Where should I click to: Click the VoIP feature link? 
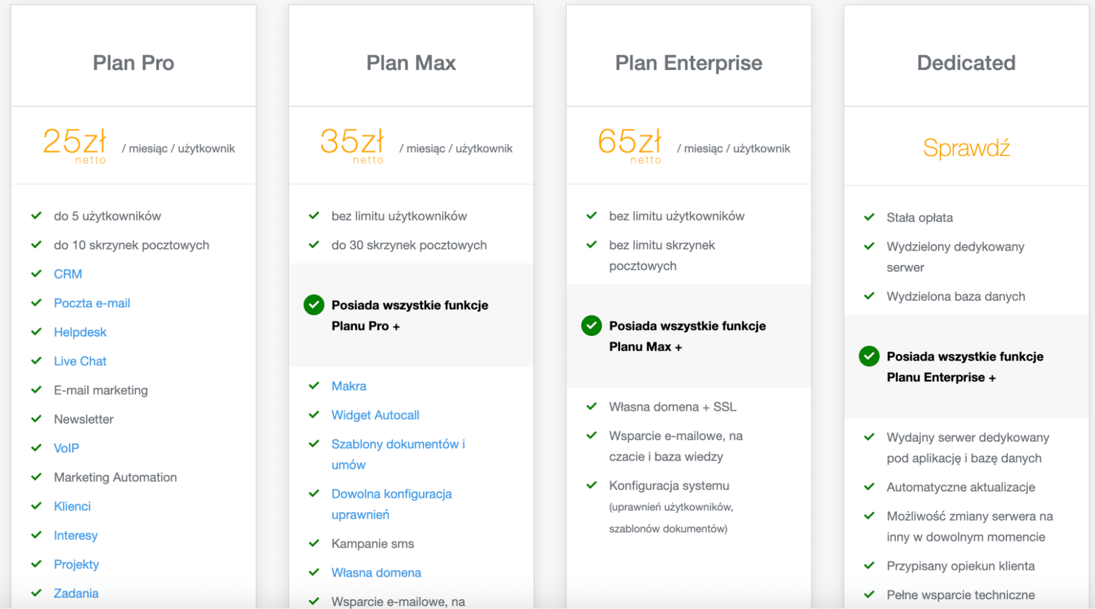coord(66,448)
